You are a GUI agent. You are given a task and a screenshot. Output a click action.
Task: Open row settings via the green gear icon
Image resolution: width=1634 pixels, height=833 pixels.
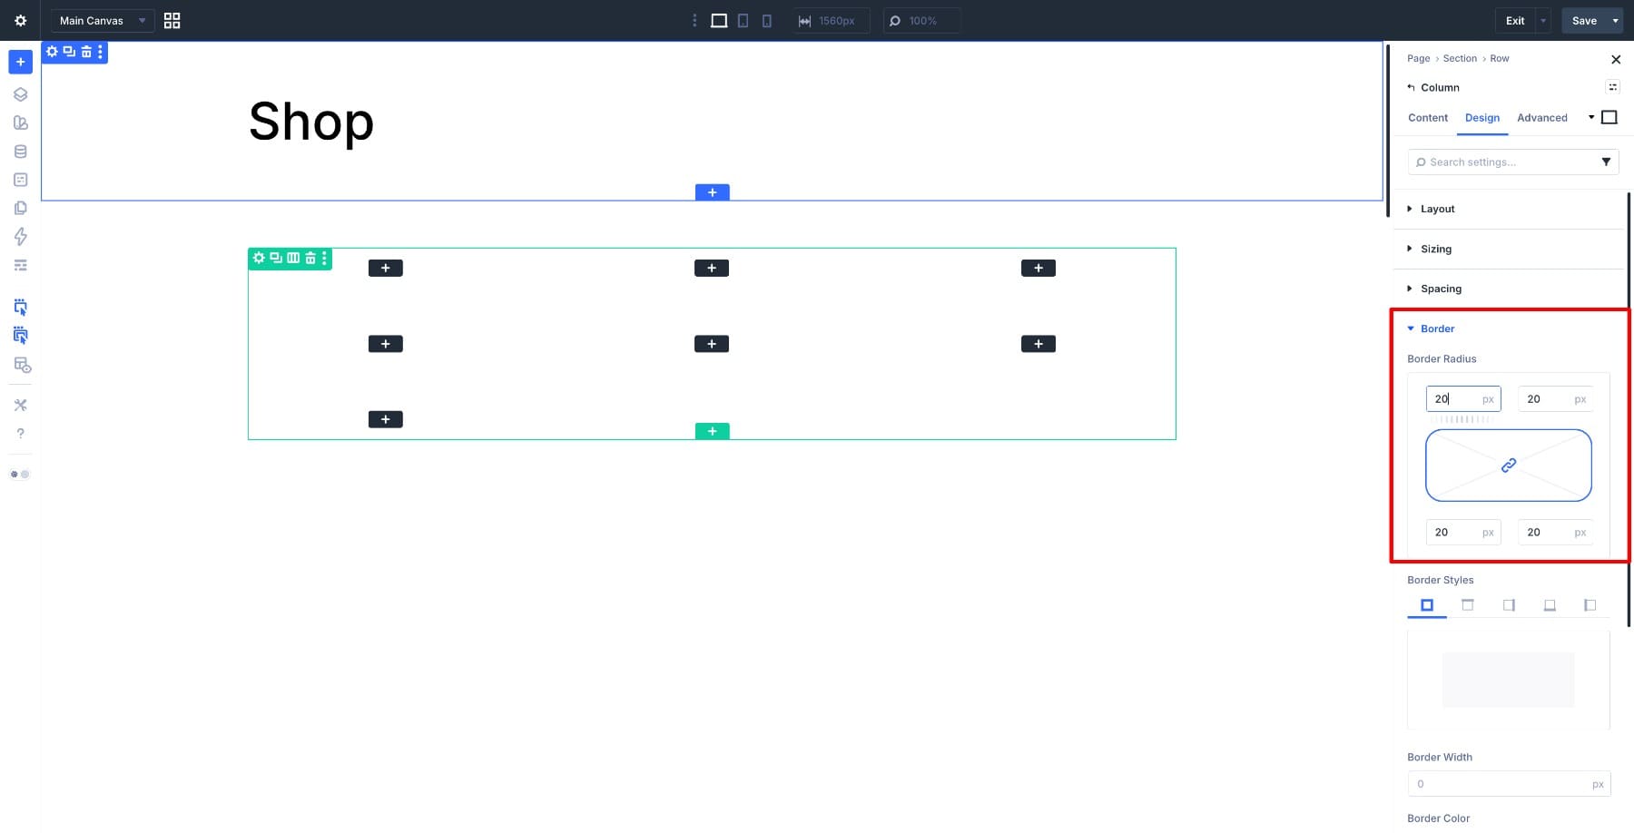click(x=259, y=259)
